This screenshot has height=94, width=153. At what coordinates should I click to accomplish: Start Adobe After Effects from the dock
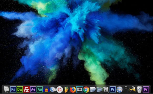coord(33,89)
